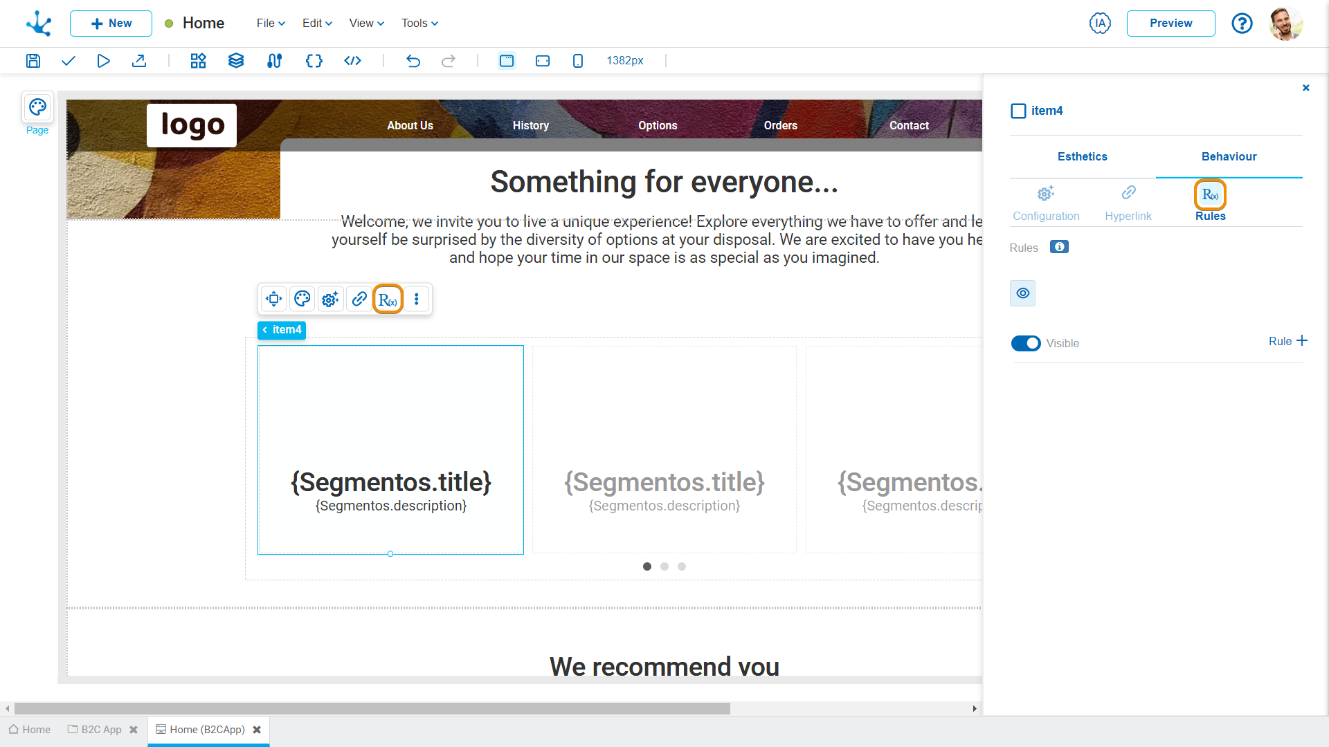Select the settings gear icon on item4
Screen dimensions: 1329x747
(330, 299)
